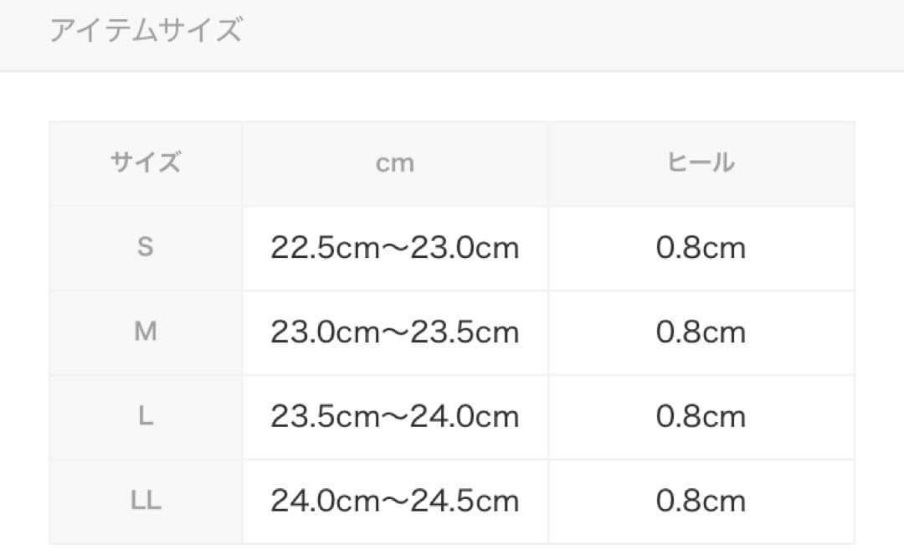
Task: Click the heel 0.8cm value for S
Action: (701, 248)
